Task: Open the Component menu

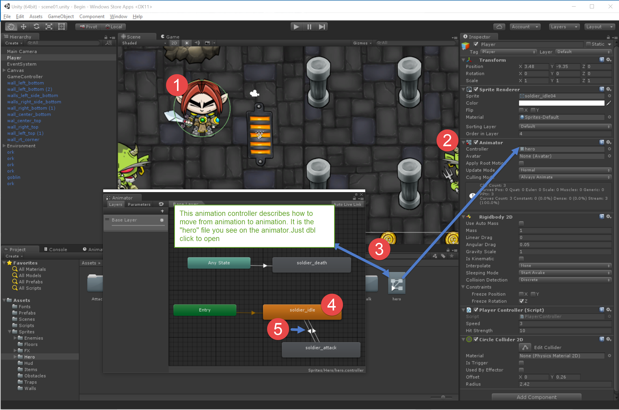Action: tap(92, 17)
